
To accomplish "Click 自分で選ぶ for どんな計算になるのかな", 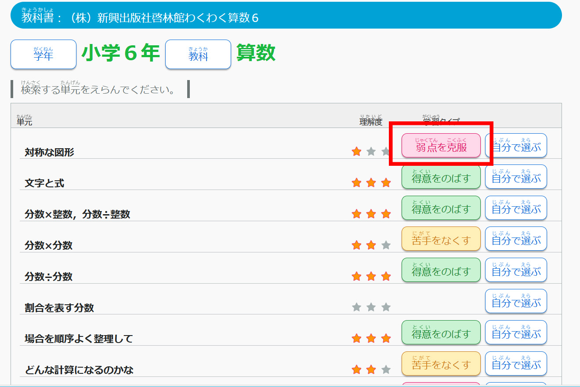I will (x=516, y=364).
